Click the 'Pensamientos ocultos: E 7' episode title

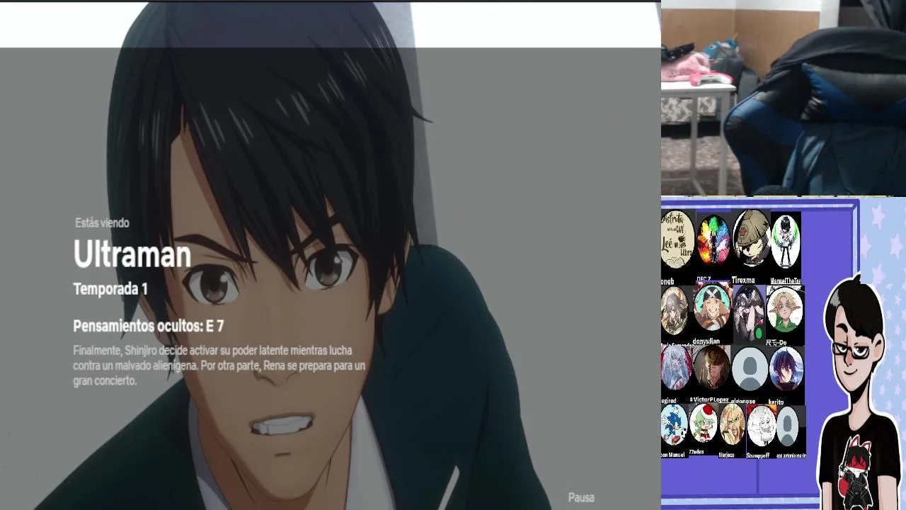(x=149, y=326)
